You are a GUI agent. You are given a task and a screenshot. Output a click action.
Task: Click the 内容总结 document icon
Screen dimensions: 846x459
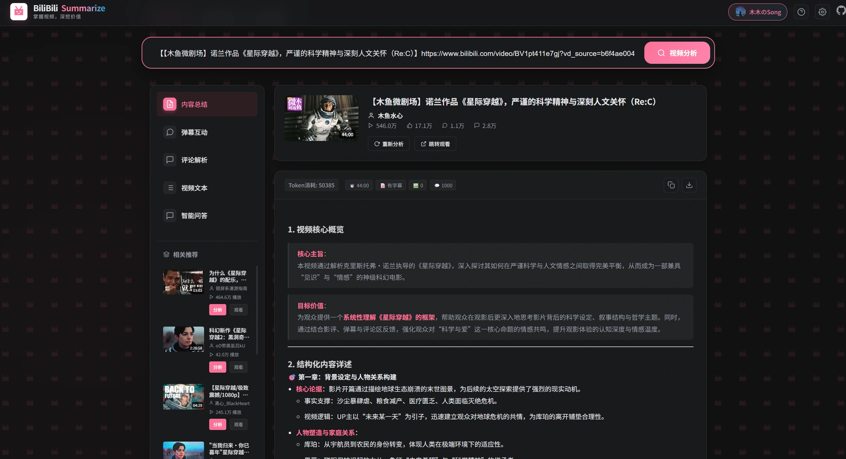170,104
